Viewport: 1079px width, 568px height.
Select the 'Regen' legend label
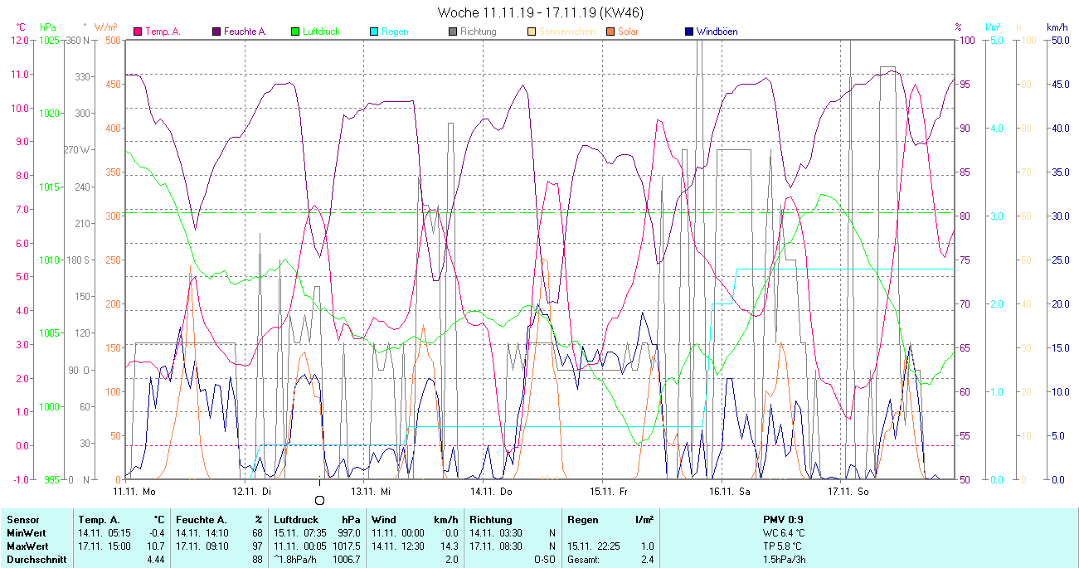(x=395, y=32)
